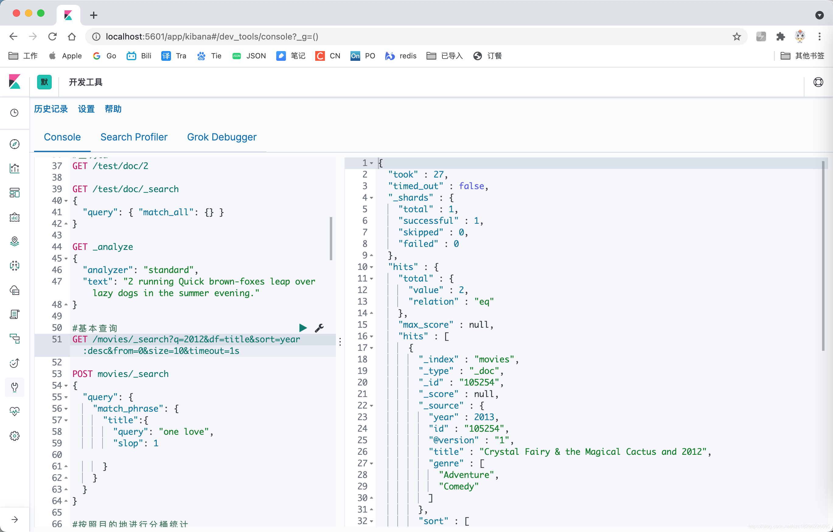Switch to the Search Profiler tab
This screenshot has height=532, width=833.
pos(134,137)
